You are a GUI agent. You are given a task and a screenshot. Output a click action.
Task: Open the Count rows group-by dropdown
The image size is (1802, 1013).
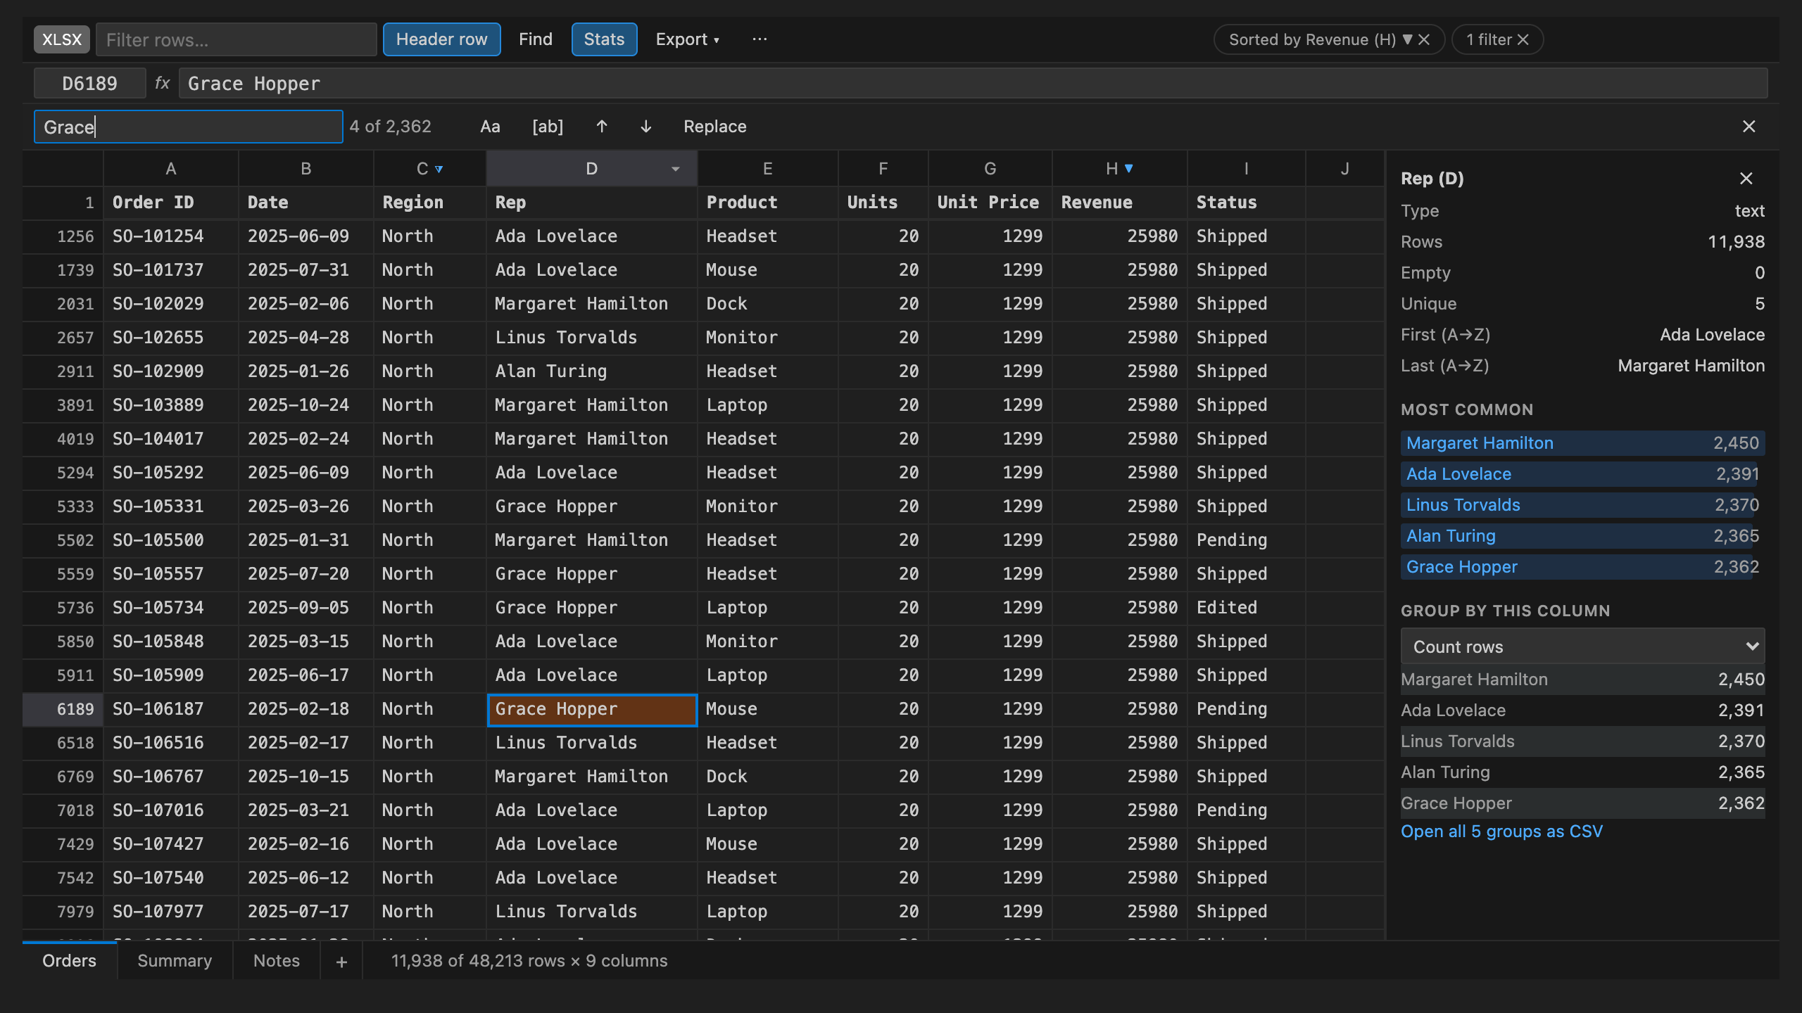click(1582, 646)
